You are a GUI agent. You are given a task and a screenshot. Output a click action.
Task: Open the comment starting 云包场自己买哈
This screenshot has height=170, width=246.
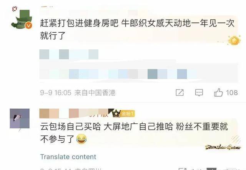pos(134,133)
